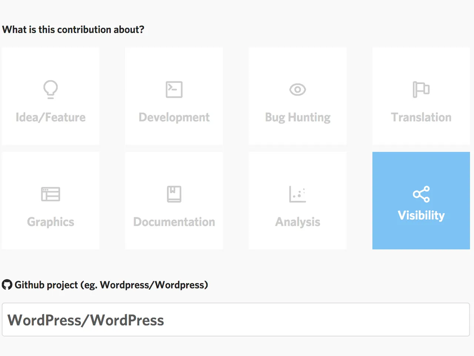Deselect the highlighted Visibility label
The width and height of the screenshot is (474, 356).
[421, 215]
